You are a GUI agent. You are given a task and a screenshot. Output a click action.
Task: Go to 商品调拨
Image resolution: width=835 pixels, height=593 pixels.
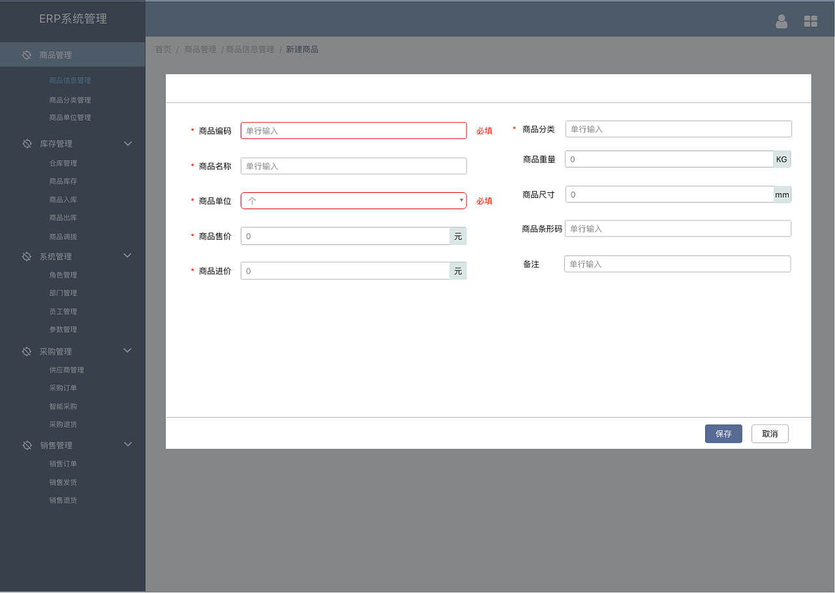[63, 237]
